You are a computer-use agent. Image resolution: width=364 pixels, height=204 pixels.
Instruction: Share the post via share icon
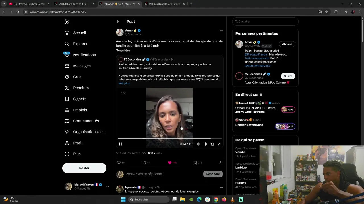pos(220,163)
